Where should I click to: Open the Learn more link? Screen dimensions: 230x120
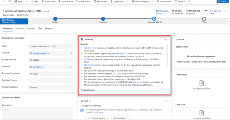[x=98, y=113]
